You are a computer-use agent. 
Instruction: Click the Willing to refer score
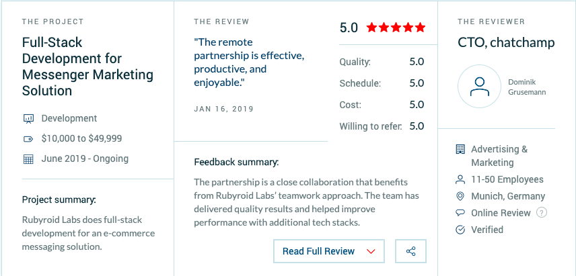coord(417,126)
